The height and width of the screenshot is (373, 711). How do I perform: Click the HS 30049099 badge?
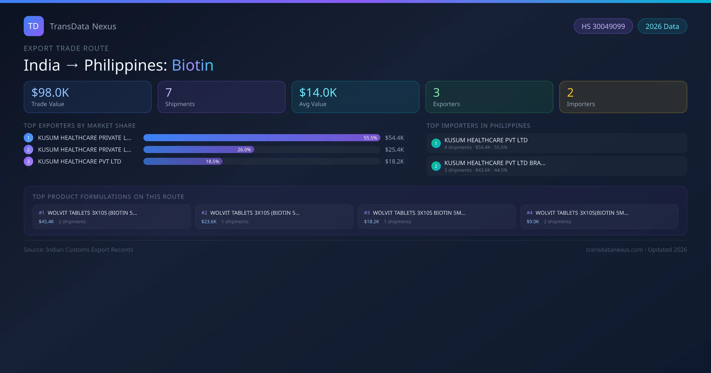pyautogui.click(x=603, y=26)
